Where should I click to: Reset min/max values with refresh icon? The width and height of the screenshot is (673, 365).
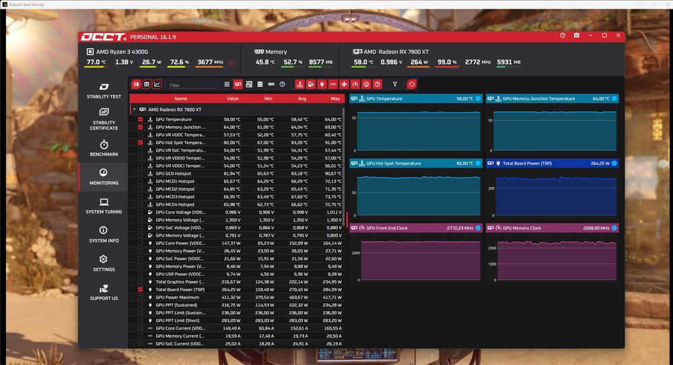pyautogui.click(x=412, y=85)
